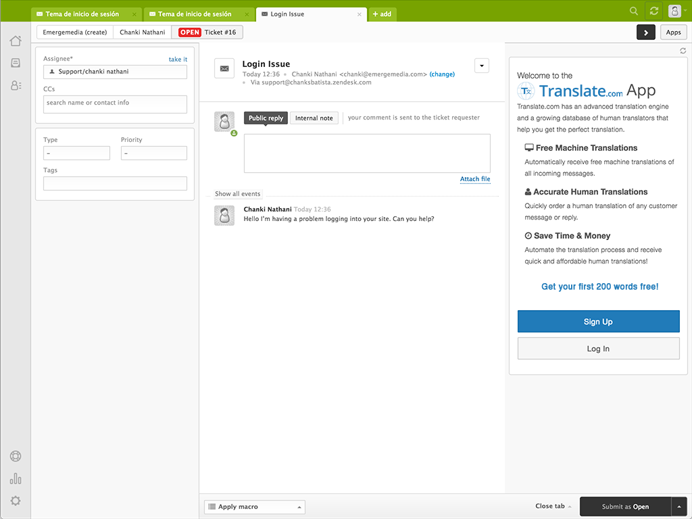This screenshot has width=692, height=519.
Task: Collapse the apps panel with arrow button
Action: [x=645, y=32]
